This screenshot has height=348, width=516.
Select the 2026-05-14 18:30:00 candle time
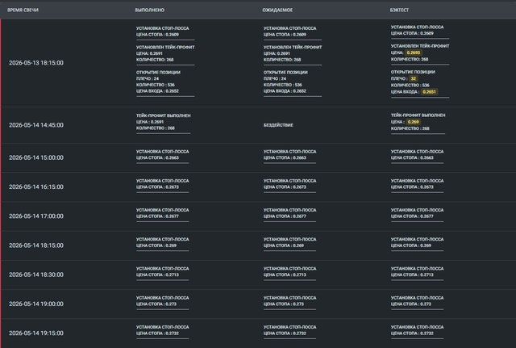pyautogui.click(x=36, y=275)
